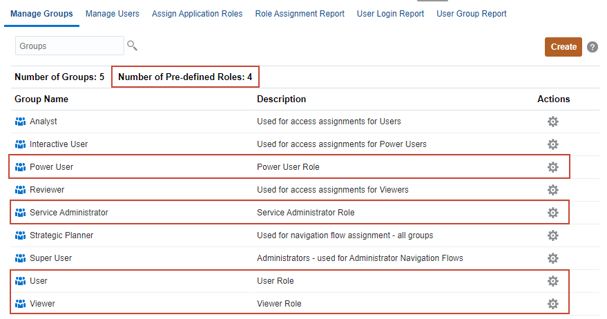Screen dimensions: 607x319
Task: Click 'Viewer Role' description text
Action: pos(279,304)
